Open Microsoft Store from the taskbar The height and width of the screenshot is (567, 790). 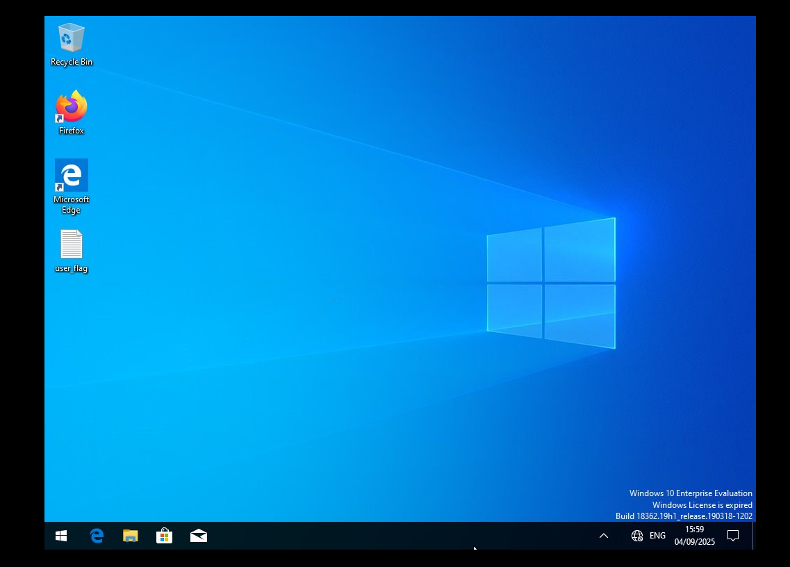point(165,536)
